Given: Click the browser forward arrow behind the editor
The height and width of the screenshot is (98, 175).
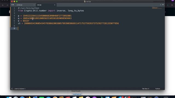Looking at the screenshot, I should click(x=7, y=5).
